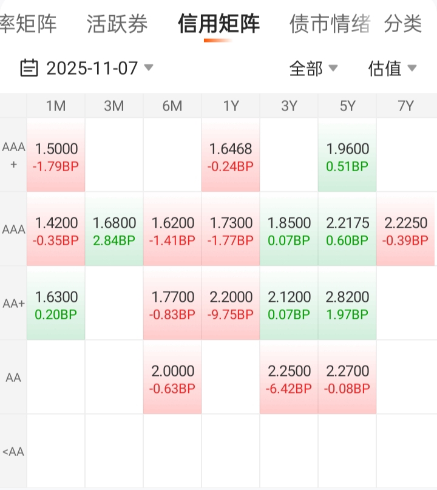Image resolution: width=437 pixels, height=490 pixels.
Task: Open the AAA+ 1M cell showing 1.5000
Action: [x=56, y=156]
